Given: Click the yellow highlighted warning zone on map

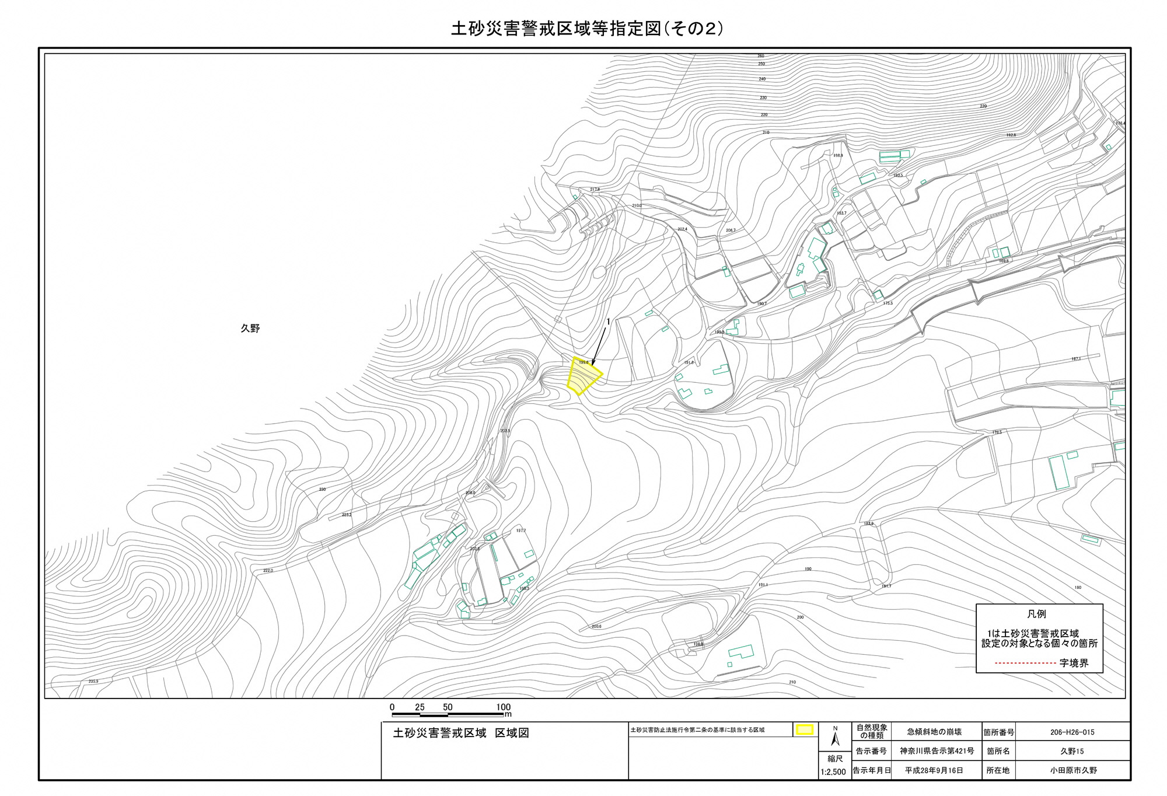Looking at the screenshot, I should pos(583,377).
